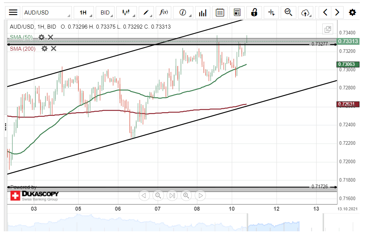
Task: Open the calendar date picker icon
Action: click(x=220, y=12)
